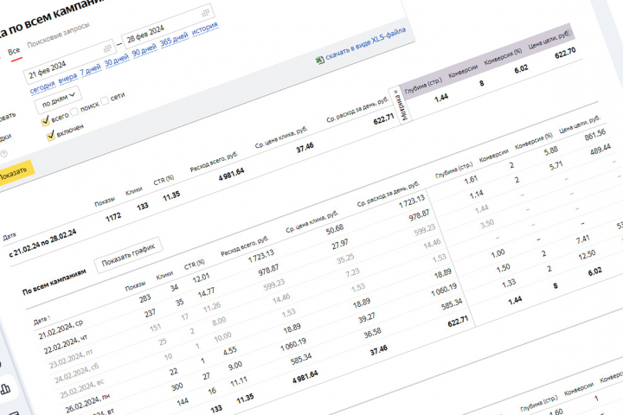Uncheck the включен checkbox
Screen dimensions: 623x415
(x=50, y=137)
